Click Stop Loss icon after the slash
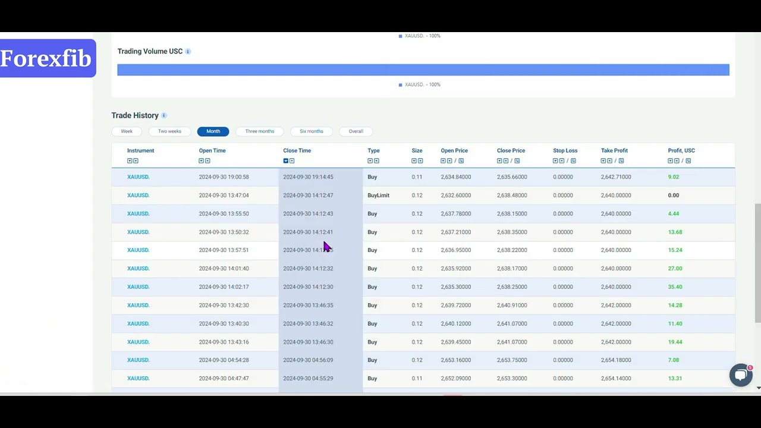Viewport: 761px width, 428px height. 573,161
